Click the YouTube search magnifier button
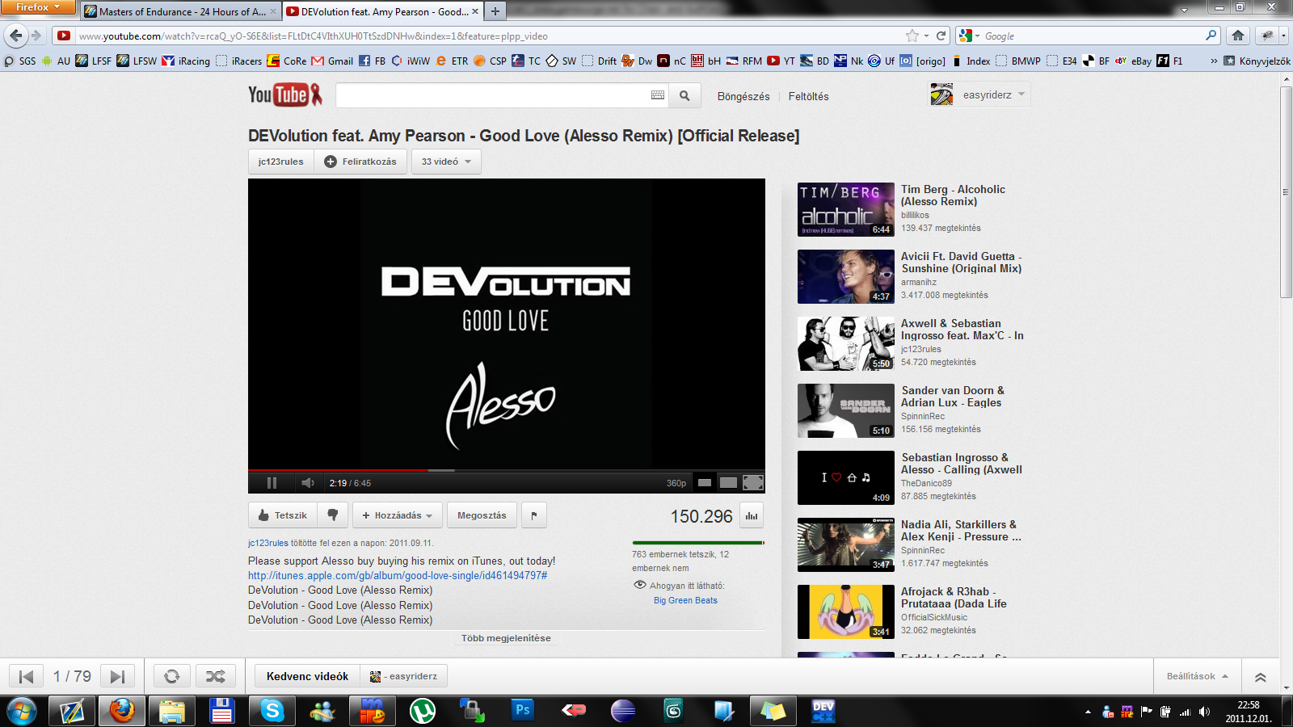The width and height of the screenshot is (1293, 727). point(684,95)
